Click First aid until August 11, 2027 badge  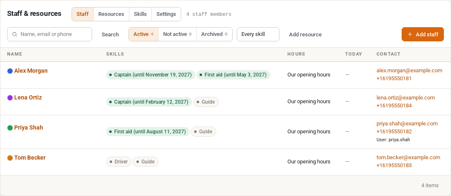(x=148, y=132)
